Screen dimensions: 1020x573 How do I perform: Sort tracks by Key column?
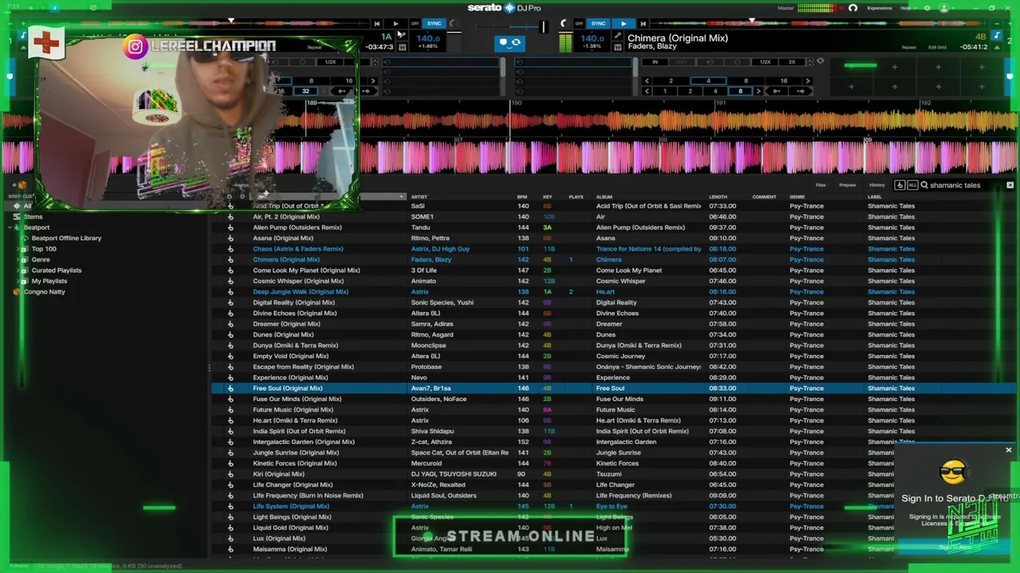coord(547,197)
